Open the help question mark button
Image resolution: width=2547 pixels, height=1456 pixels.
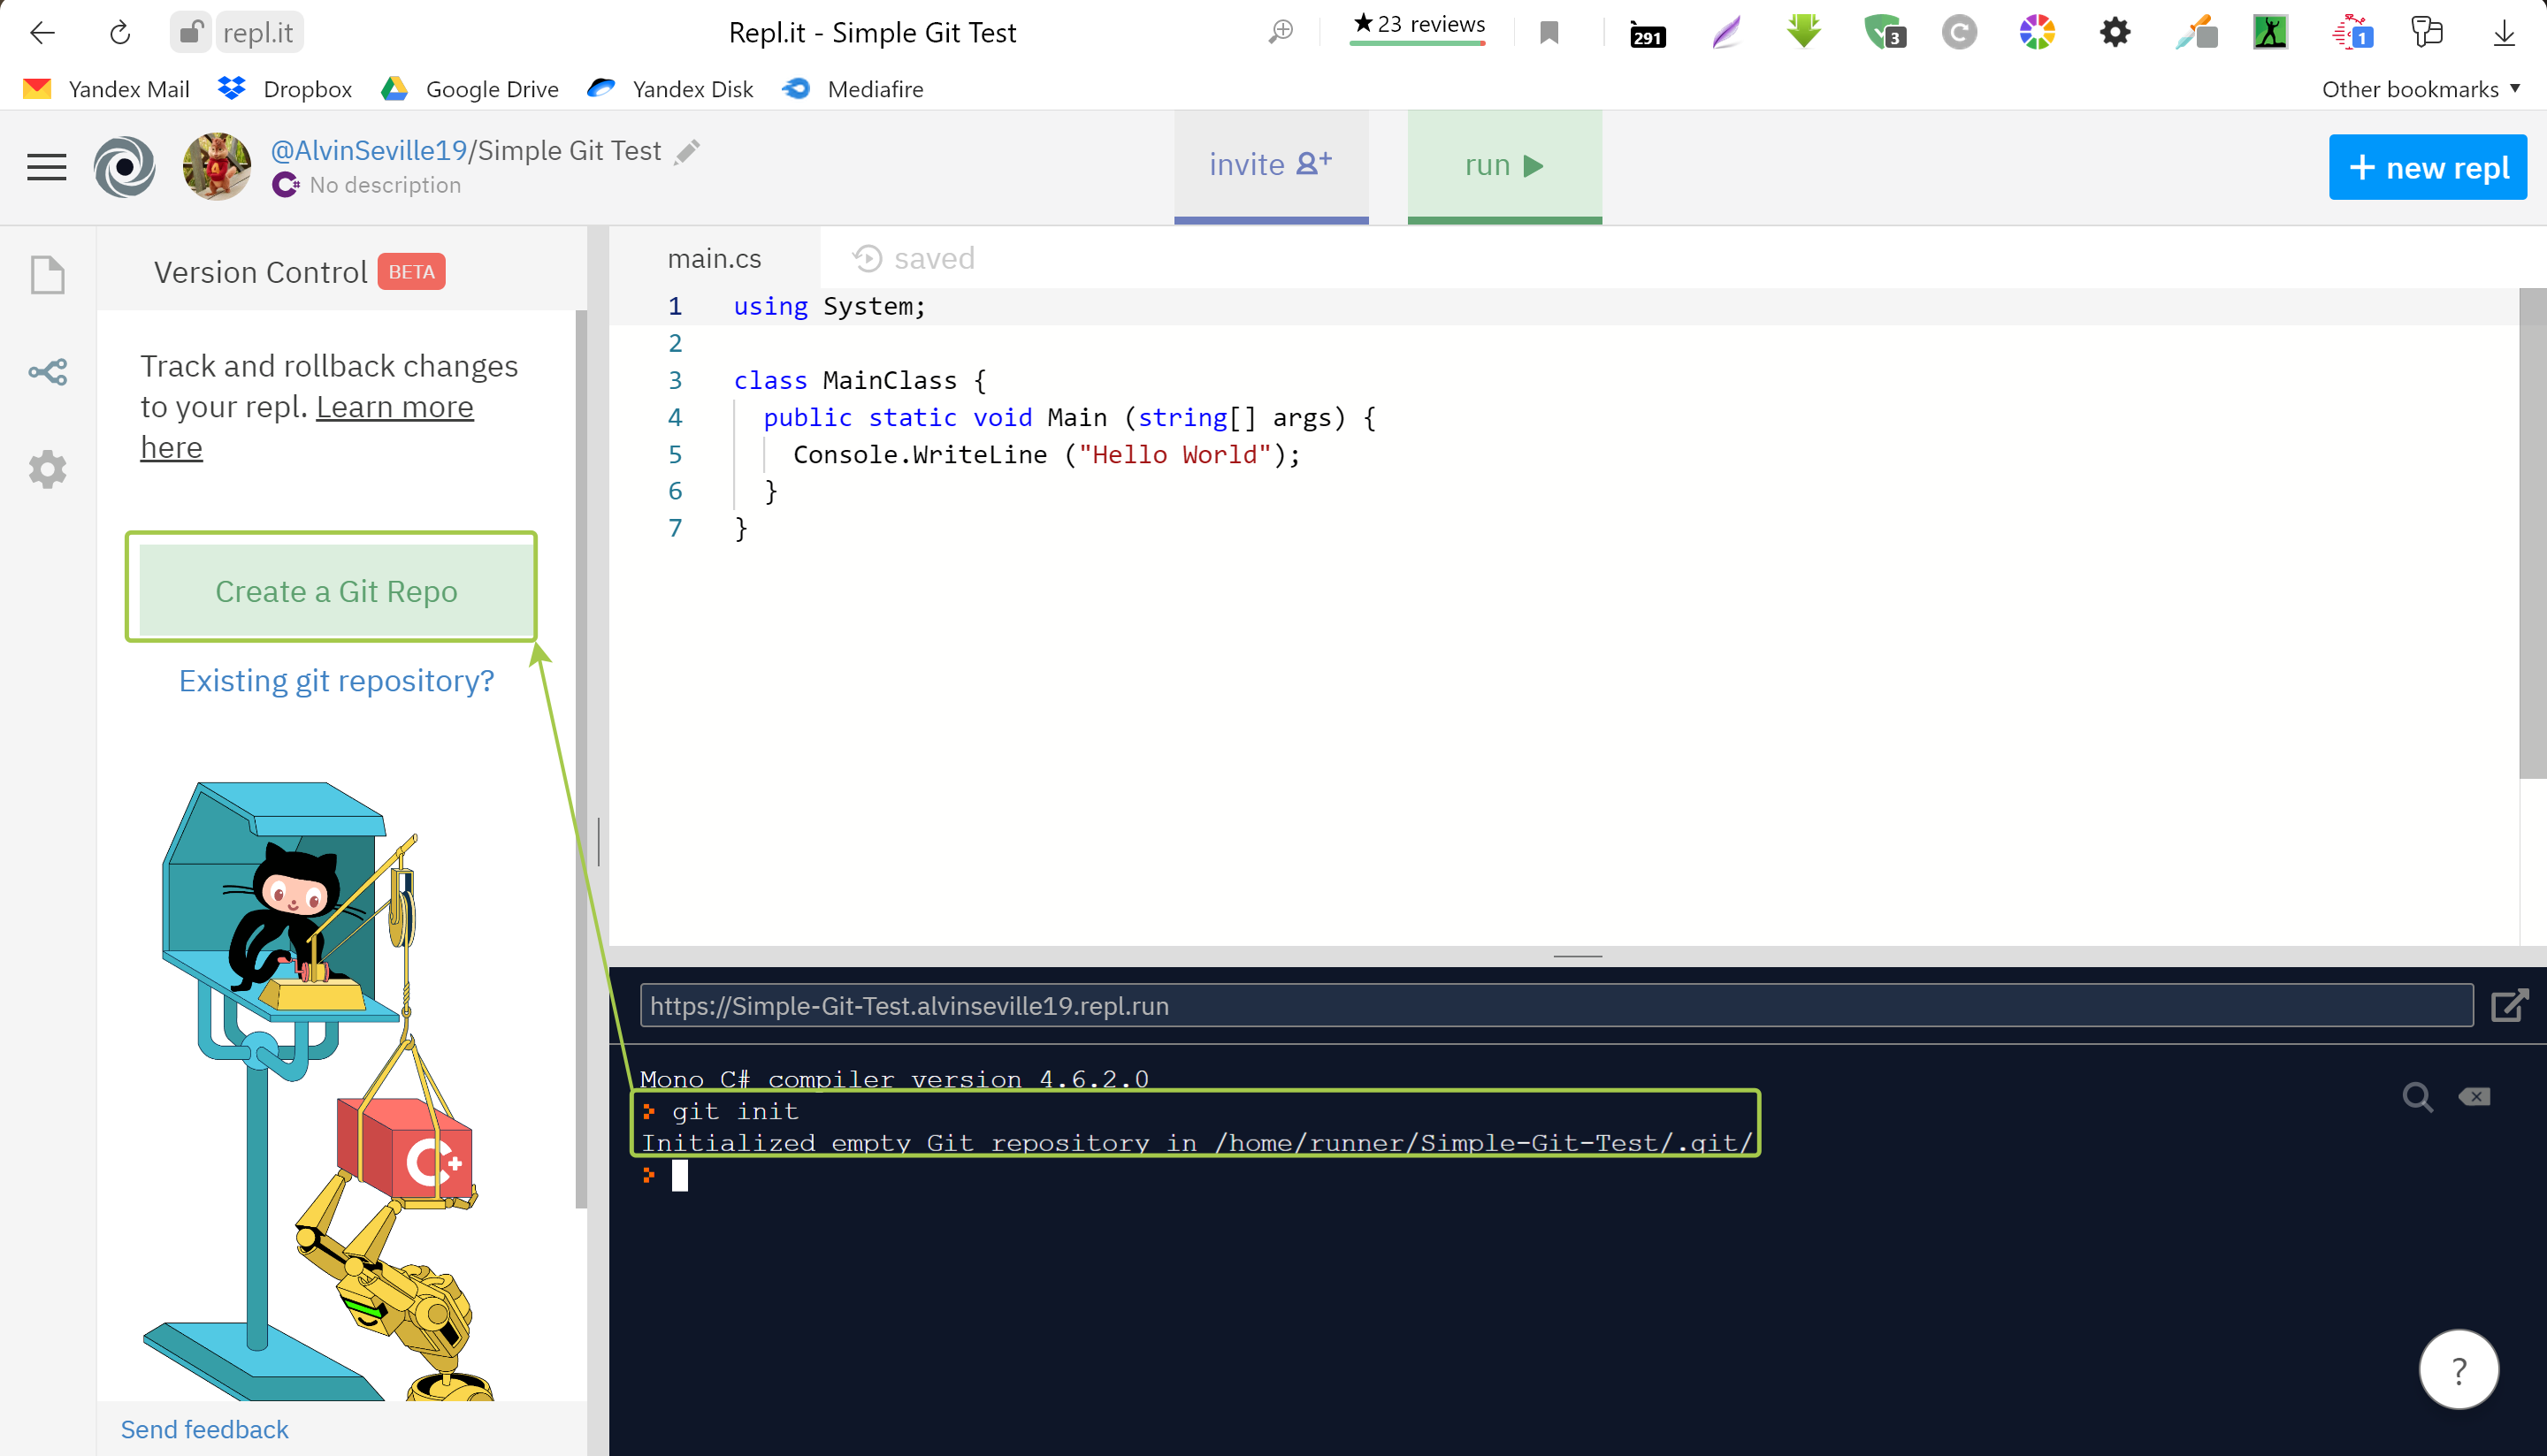pyautogui.click(x=2459, y=1369)
